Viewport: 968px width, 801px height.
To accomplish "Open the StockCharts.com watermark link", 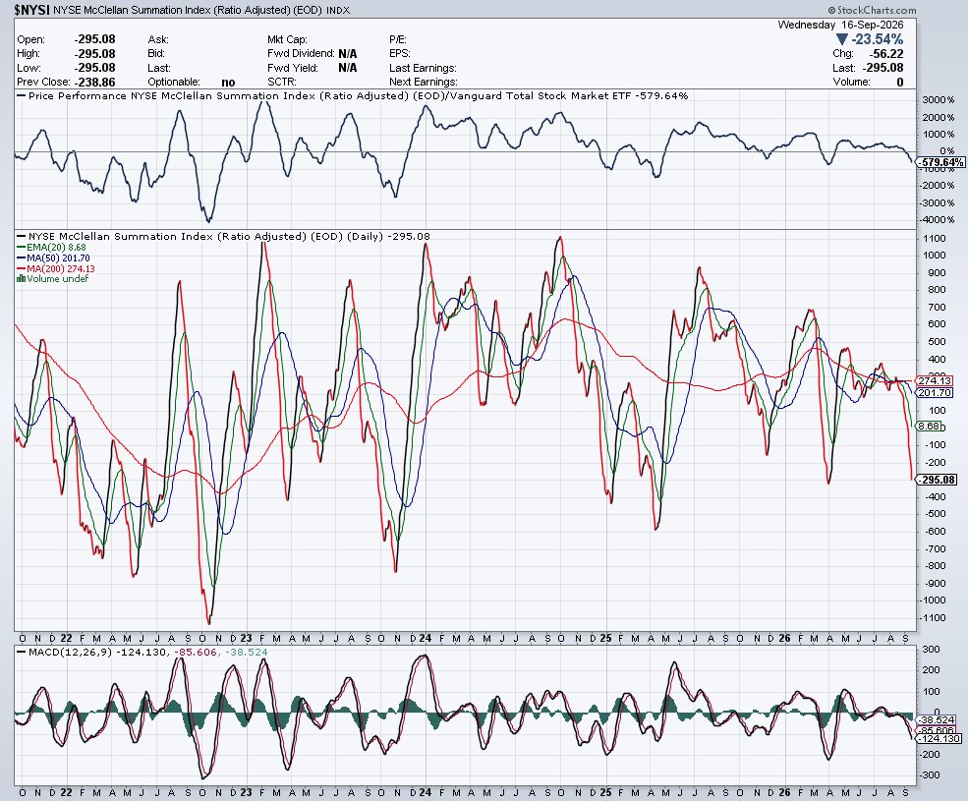I will click(x=877, y=10).
